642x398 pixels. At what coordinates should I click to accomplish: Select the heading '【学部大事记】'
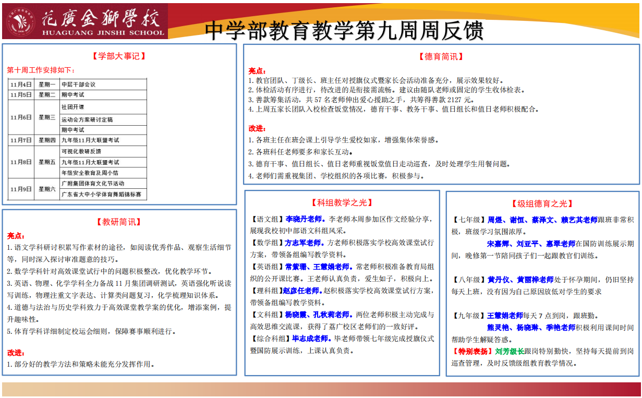(x=119, y=56)
